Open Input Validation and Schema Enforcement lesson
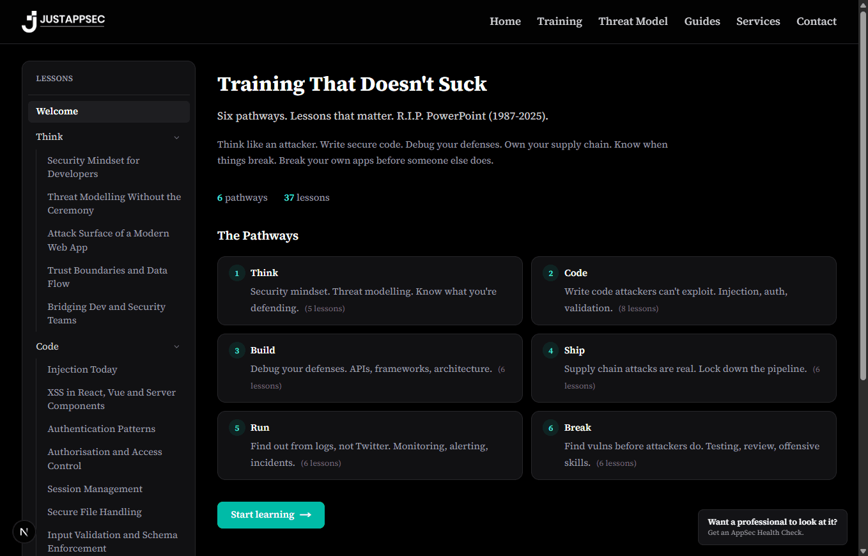This screenshot has height=556, width=868. tap(112, 541)
